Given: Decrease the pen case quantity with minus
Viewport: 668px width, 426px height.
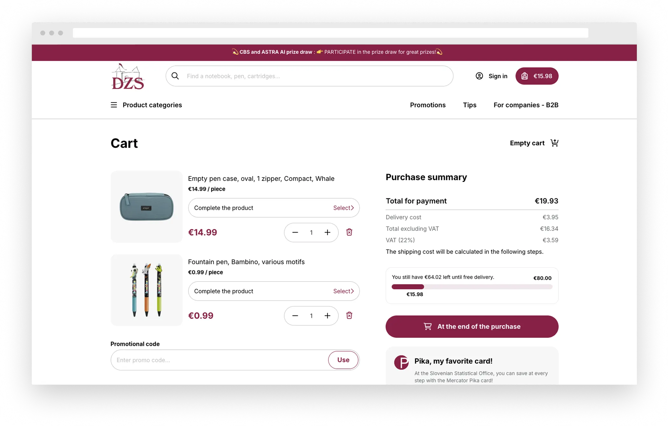Looking at the screenshot, I should pyautogui.click(x=295, y=232).
